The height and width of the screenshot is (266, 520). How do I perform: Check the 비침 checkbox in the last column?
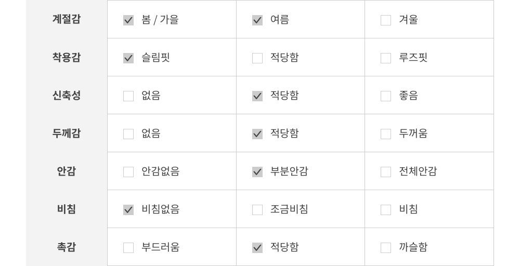pos(386,210)
